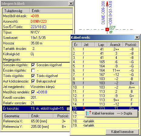
Task: Toggle the Aut kódszámozás checkbox
Action: pos(33,81)
